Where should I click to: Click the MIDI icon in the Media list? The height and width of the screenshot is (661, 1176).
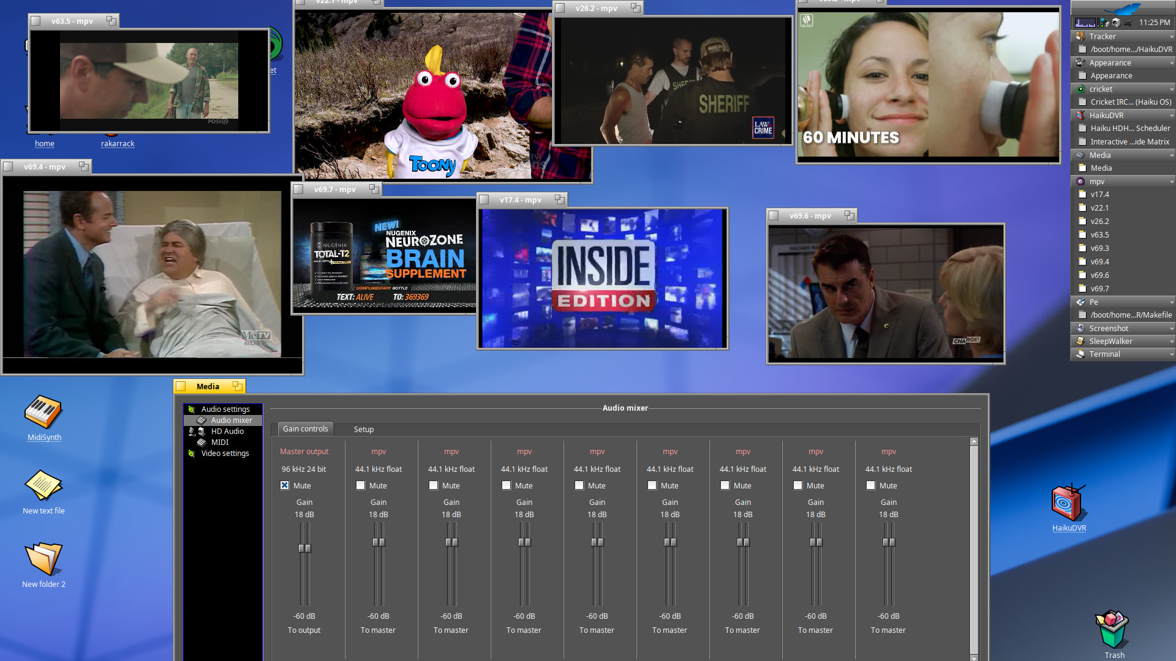coord(202,443)
